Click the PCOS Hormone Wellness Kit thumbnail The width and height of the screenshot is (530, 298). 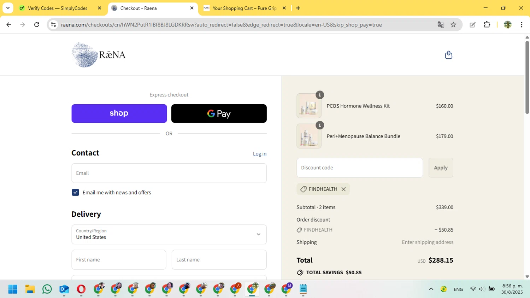tap(309, 106)
